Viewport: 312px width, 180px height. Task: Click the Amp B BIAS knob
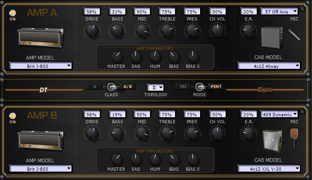(x=174, y=159)
